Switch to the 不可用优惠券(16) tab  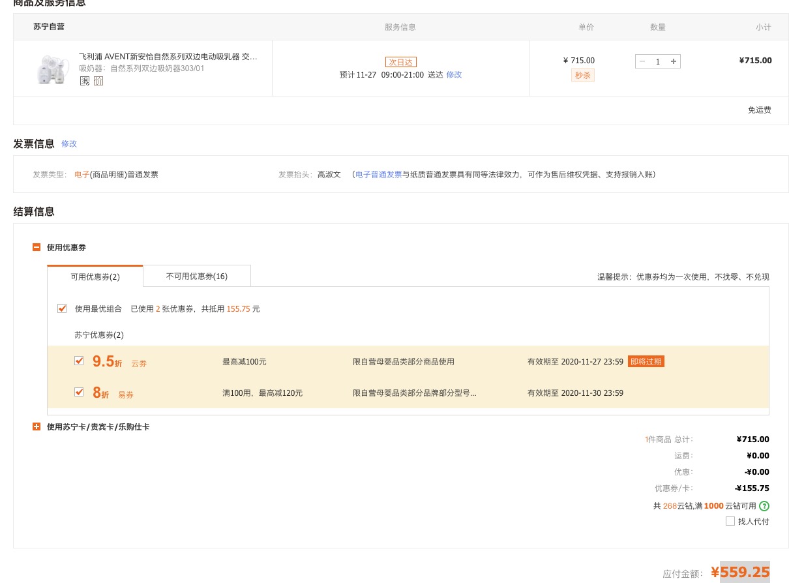coord(197,277)
